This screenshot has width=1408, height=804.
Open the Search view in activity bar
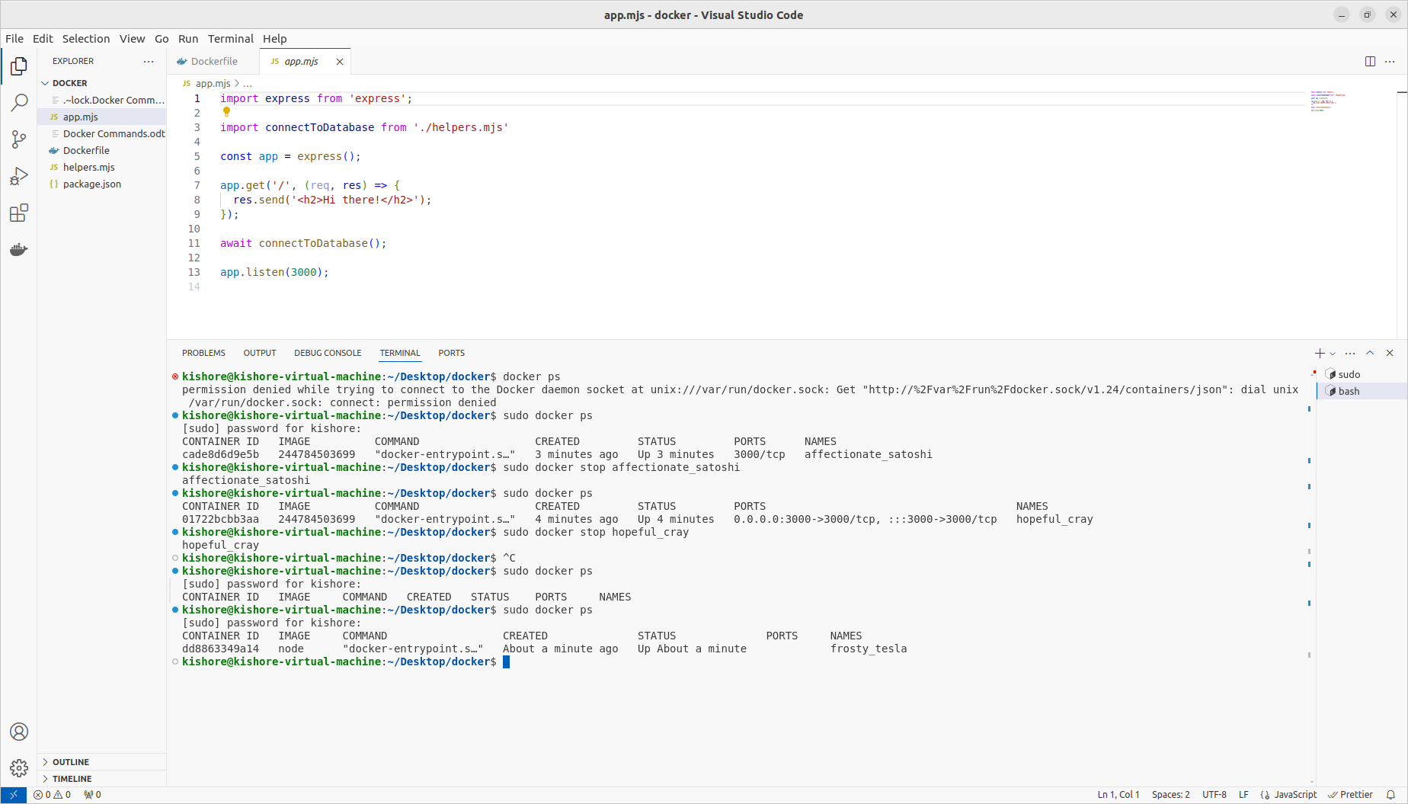click(x=19, y=103)
